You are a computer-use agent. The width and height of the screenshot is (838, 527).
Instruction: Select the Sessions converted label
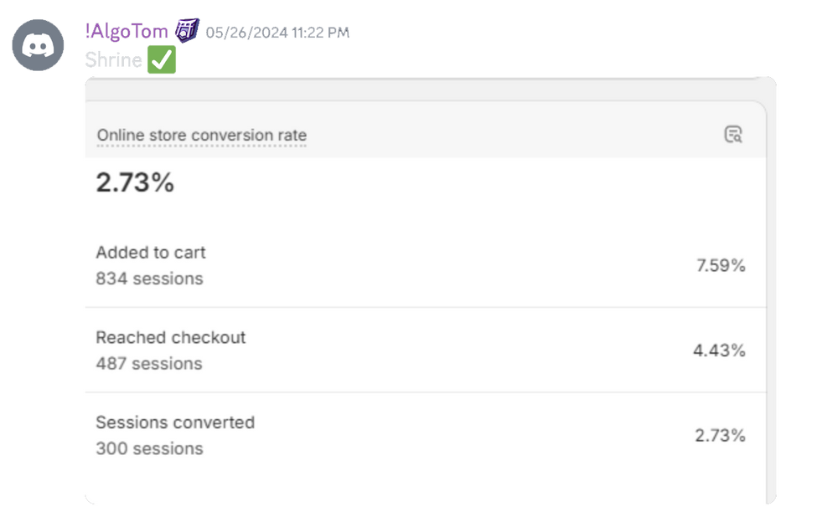tap(175, 422)
